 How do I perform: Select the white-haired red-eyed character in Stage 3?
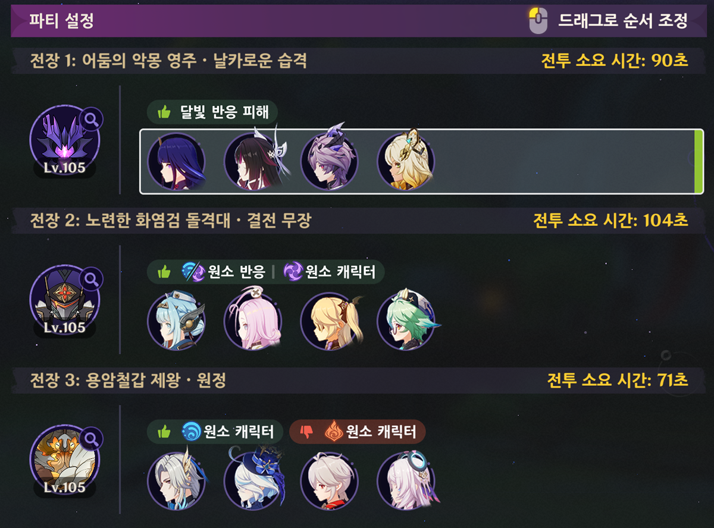(329, 480)
